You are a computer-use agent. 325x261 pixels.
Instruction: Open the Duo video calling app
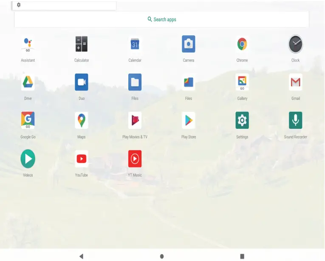(x=82, y=82)
